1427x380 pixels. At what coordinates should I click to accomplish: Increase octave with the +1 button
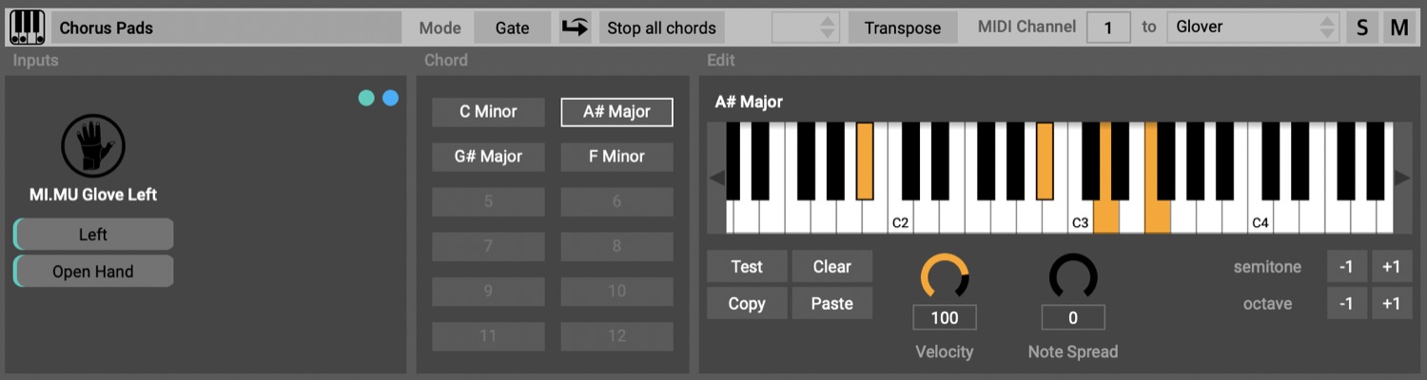[x=1391, y=304]
